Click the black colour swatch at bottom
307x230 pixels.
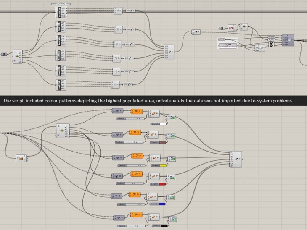click(x=163, y=226)
